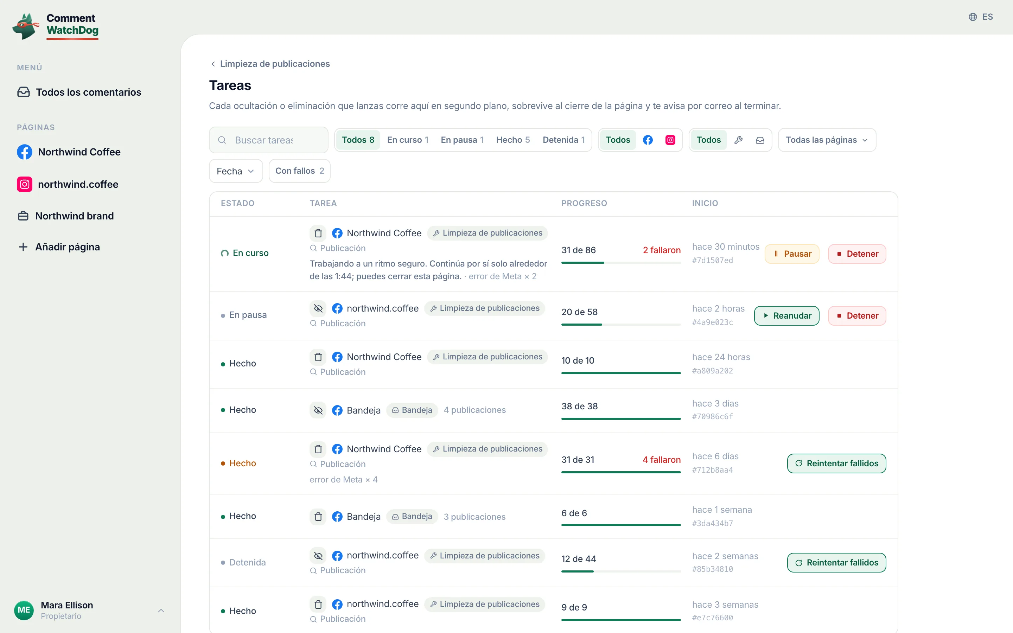This screenshot has width=1013, height=633.
Task: Click Bandeja tag in 4 publicaciones row
Action: pyautogui.click(x=412, y=410)
